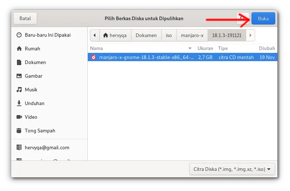The width and height of the screenshot is (290, 191).
Task: Sort files by Diubah column
Action: [x=267, y=49]
